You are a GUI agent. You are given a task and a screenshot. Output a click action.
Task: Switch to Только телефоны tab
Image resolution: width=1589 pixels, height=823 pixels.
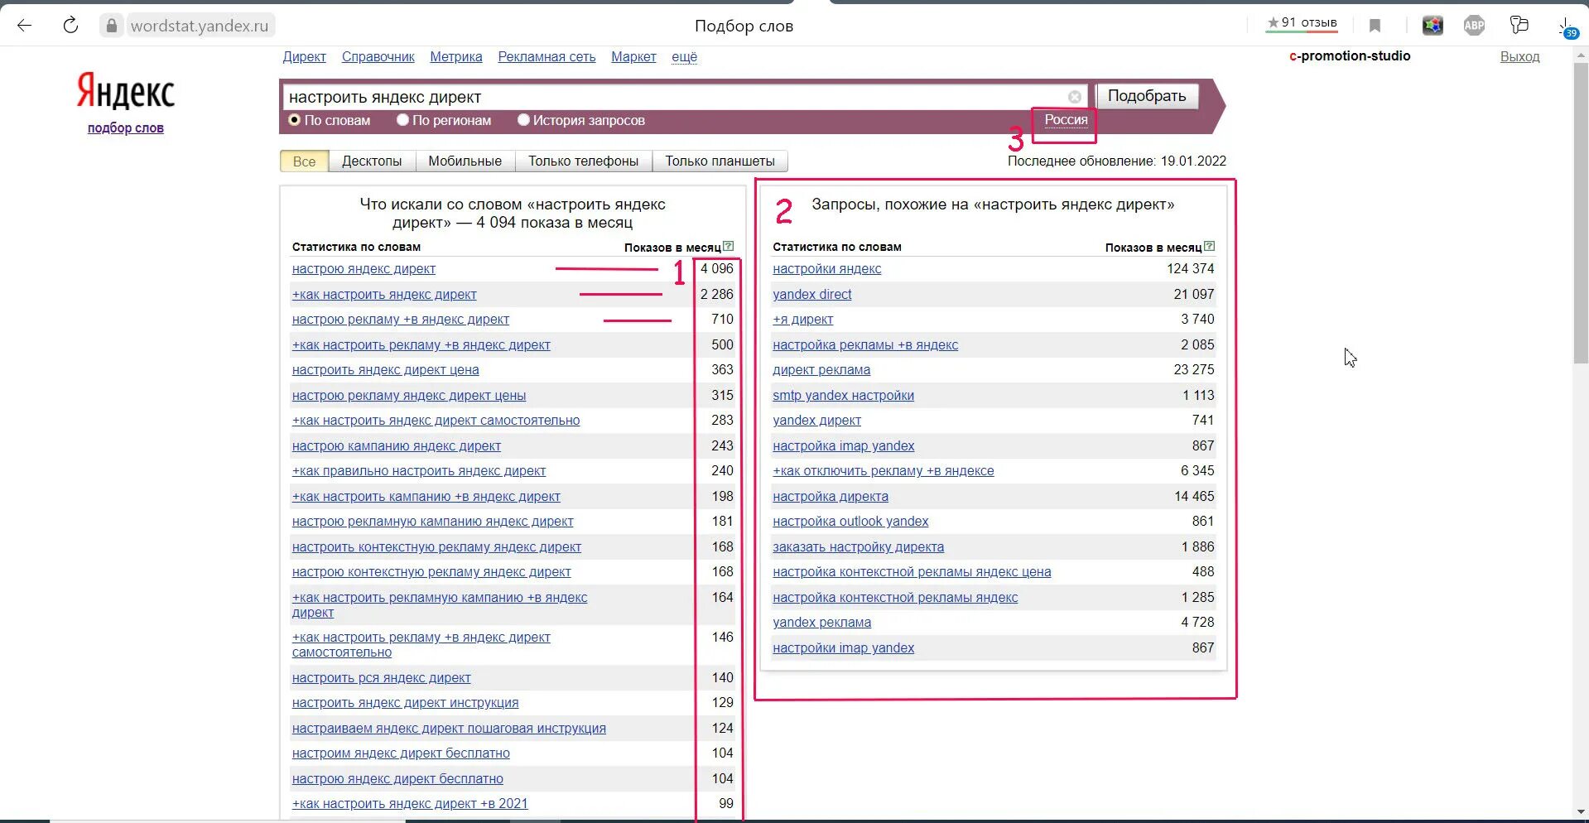(583, 161)
